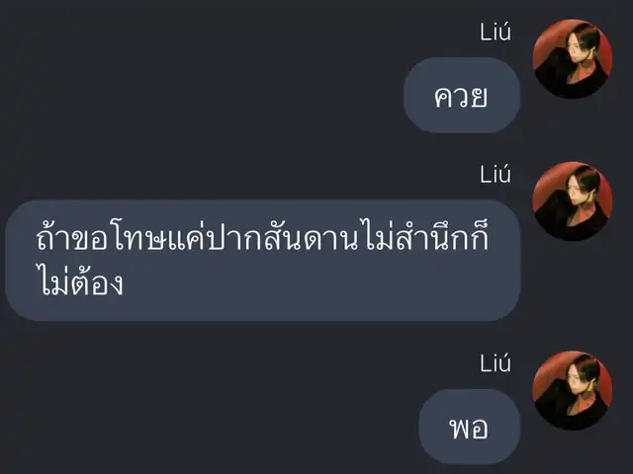
Task: Click "ถ้าขอโทษ" at the start of long message
Action: coord(101,238)
